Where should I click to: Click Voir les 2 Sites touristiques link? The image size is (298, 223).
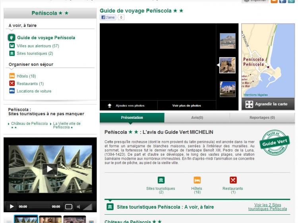click(267, 207)
